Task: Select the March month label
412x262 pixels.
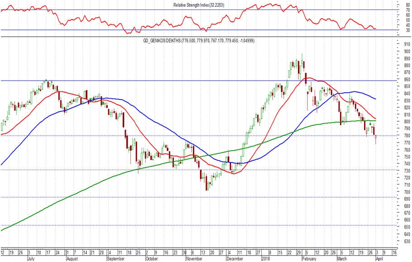Action: [342, 258]
